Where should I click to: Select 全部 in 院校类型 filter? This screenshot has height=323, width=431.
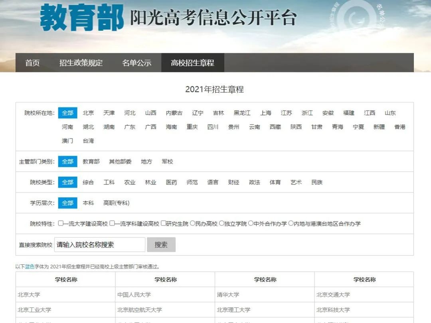coord(67,182)
